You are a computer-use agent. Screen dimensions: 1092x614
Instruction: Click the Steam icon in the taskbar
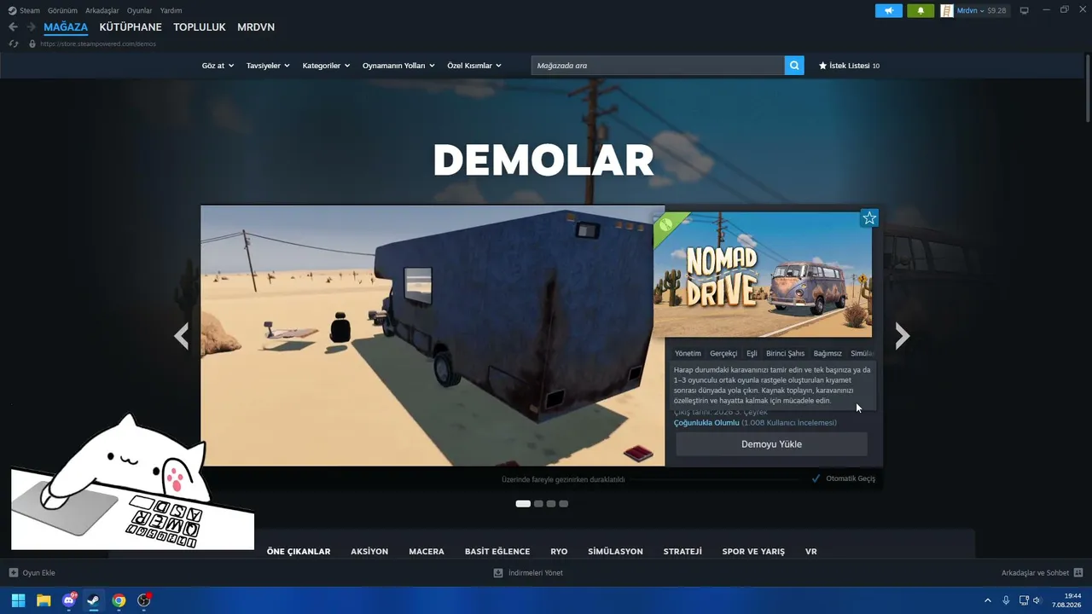click(x=93, y=600)
